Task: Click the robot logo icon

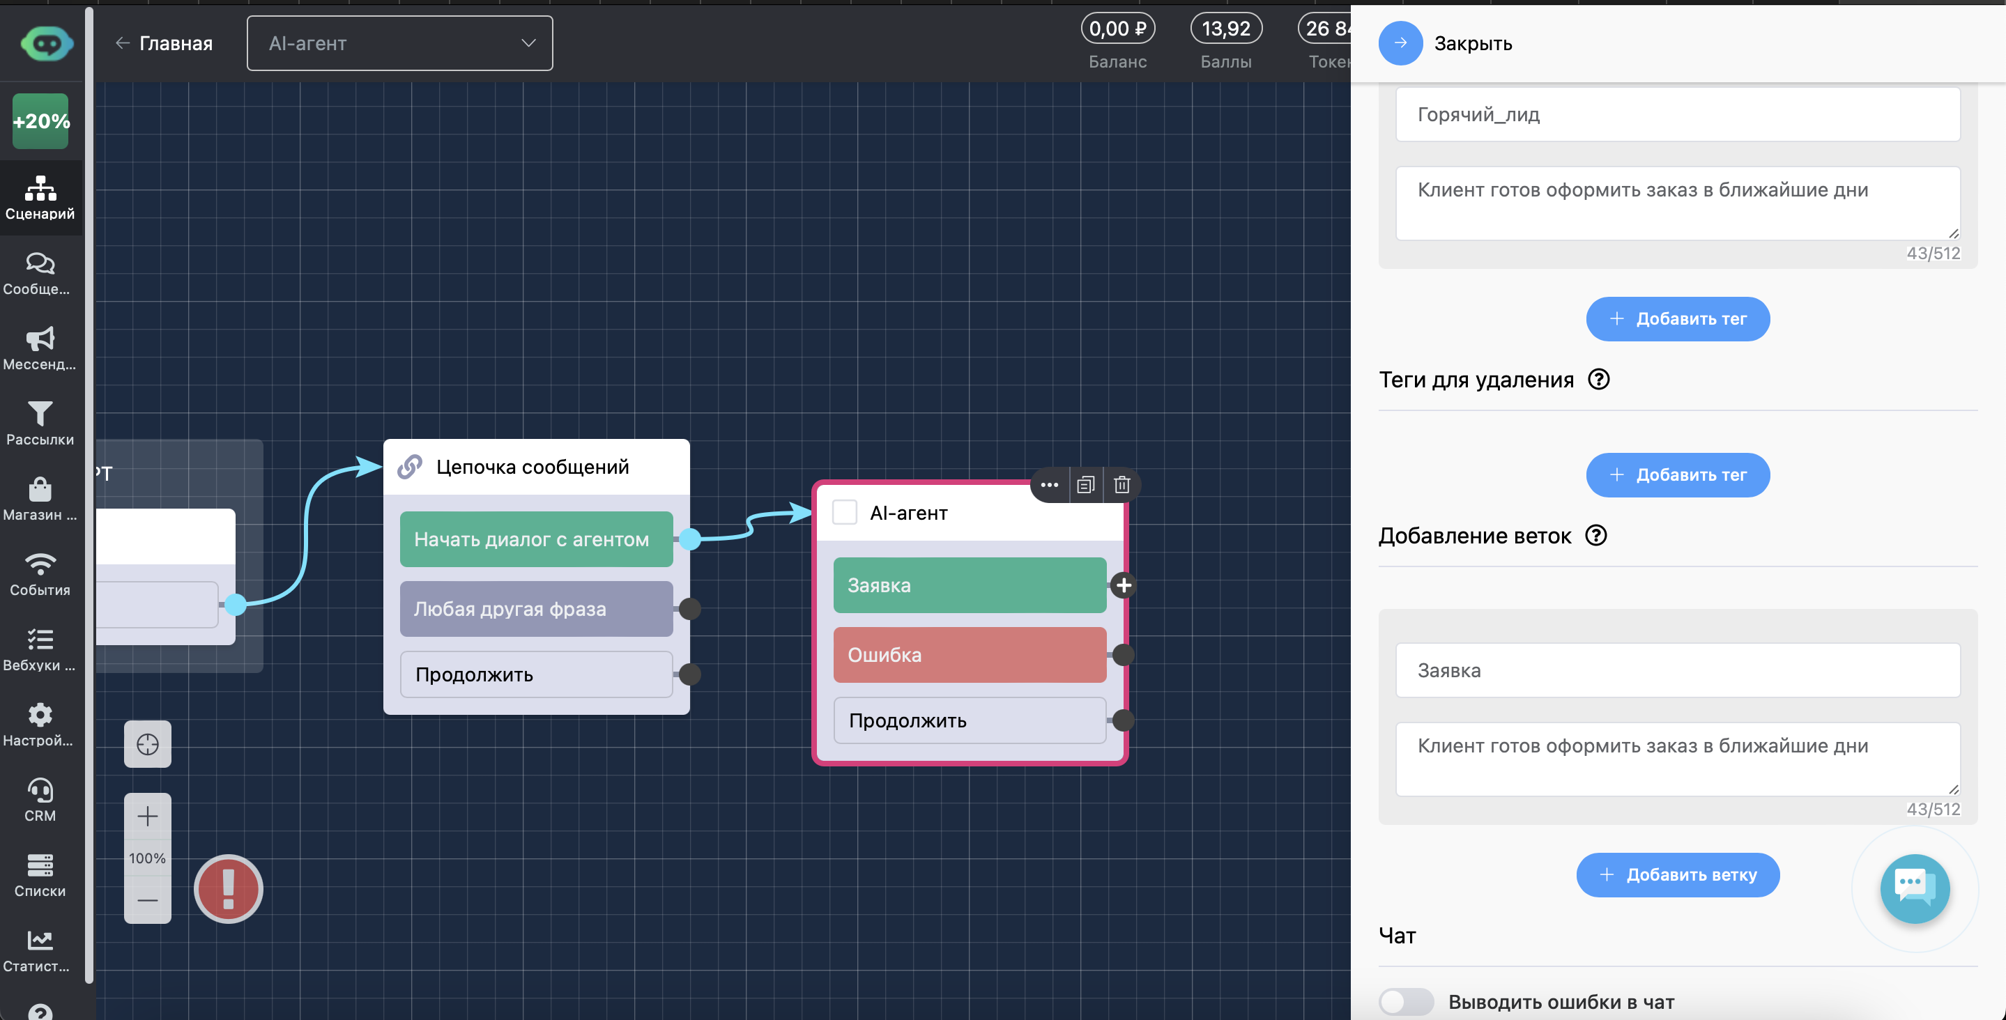Action: click(47, 44)
